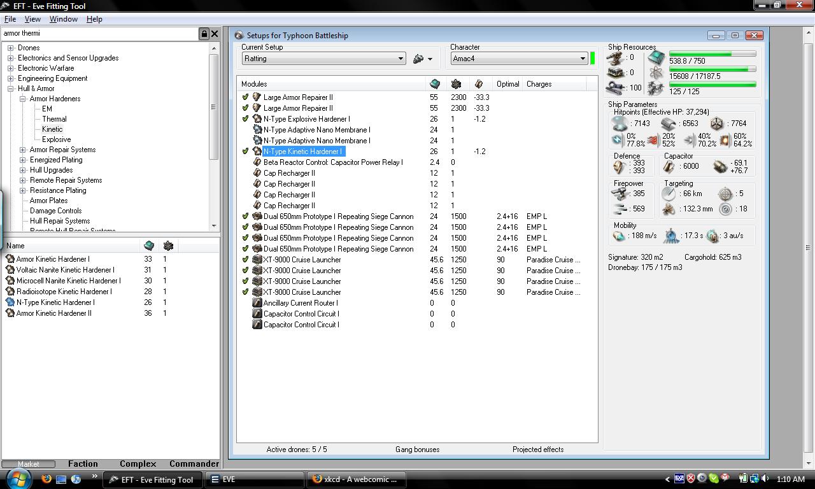815x489 pixels.
Task: Open the View menu
Action: click(x=32, y=19)
